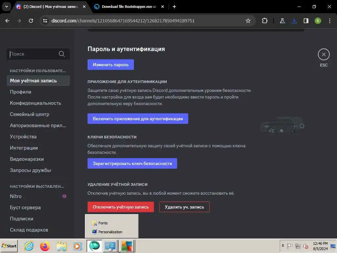Click the address bar URL
Image resolution: width=337 pixels, height=253 pixels.
click(123, 21)
